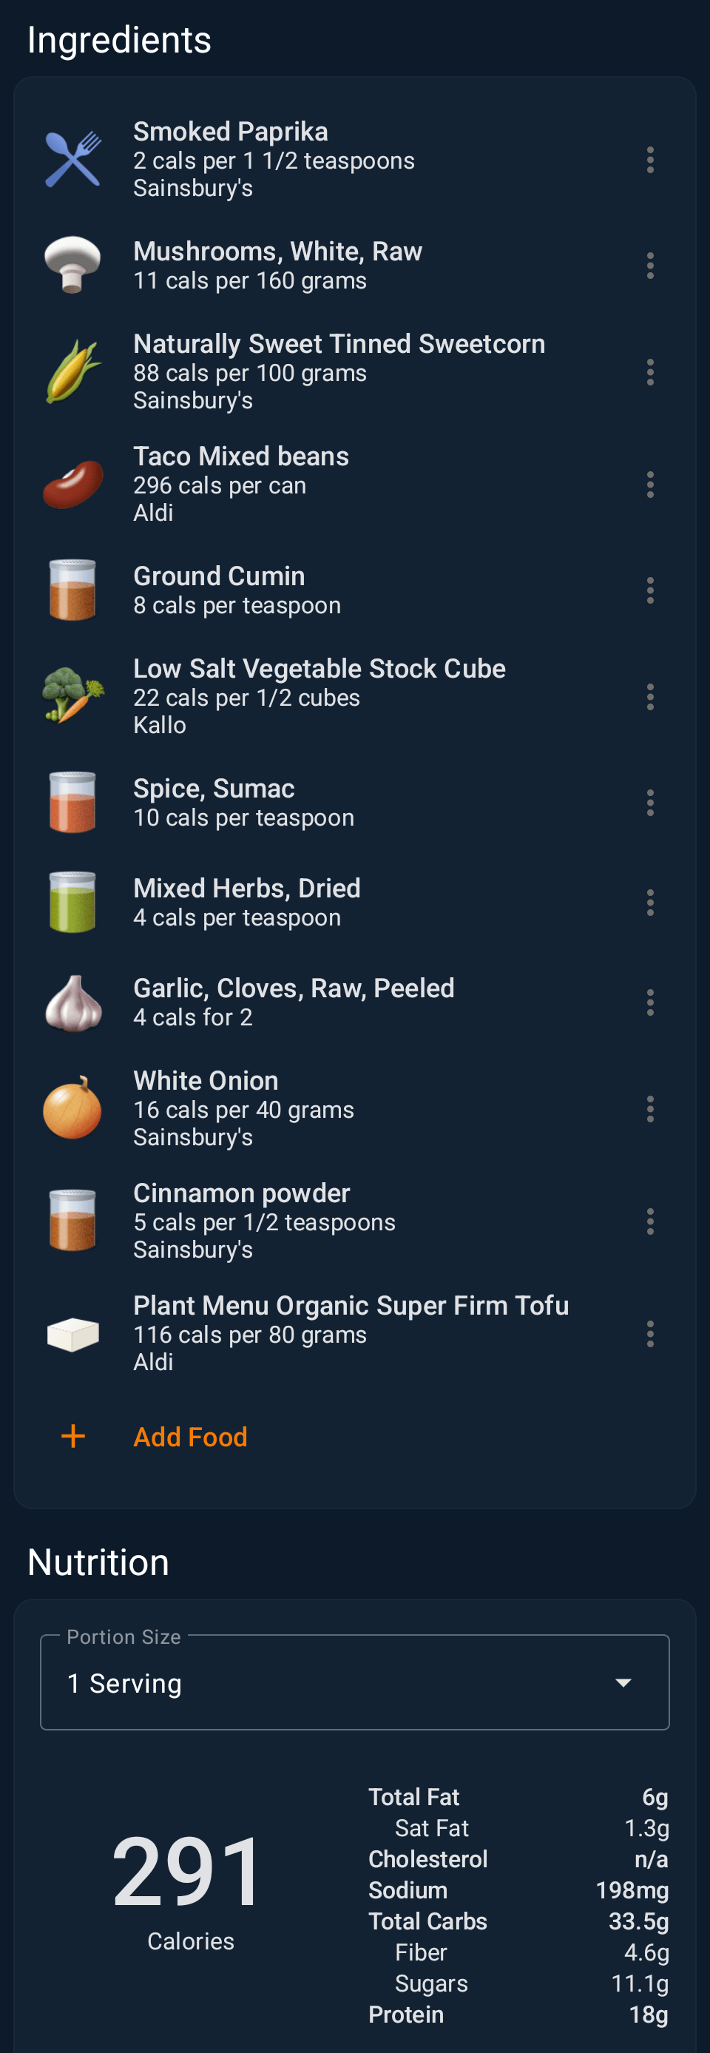Image resolution: width=710 pixels, height=2053 pixels.
Task: Open three-dot menu for Mushrooms, White, Raw
Action: tap(650, 266)
